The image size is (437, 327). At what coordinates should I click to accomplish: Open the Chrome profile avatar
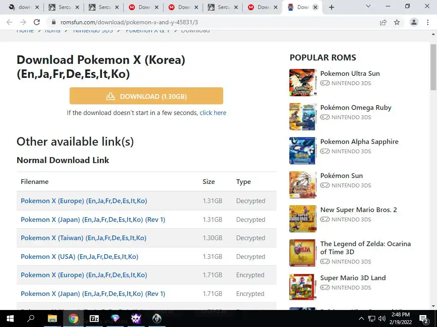(414, 22)
